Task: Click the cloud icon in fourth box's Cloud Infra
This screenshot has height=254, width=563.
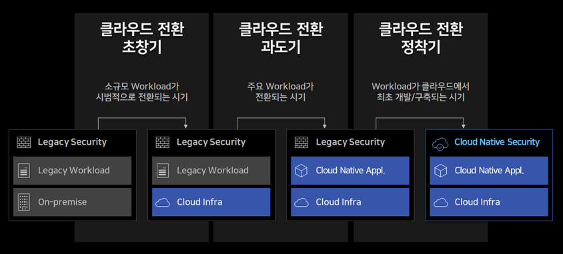Action: 440,203
